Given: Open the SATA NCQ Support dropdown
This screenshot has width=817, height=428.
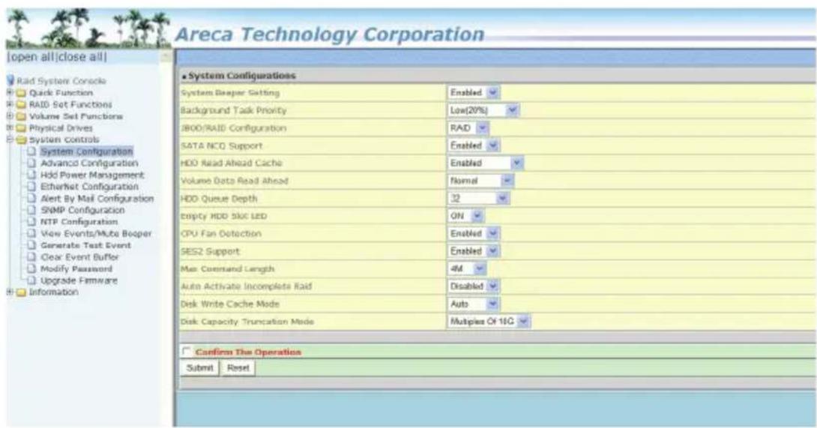Looking at the screenshot, I should point(474,145).
